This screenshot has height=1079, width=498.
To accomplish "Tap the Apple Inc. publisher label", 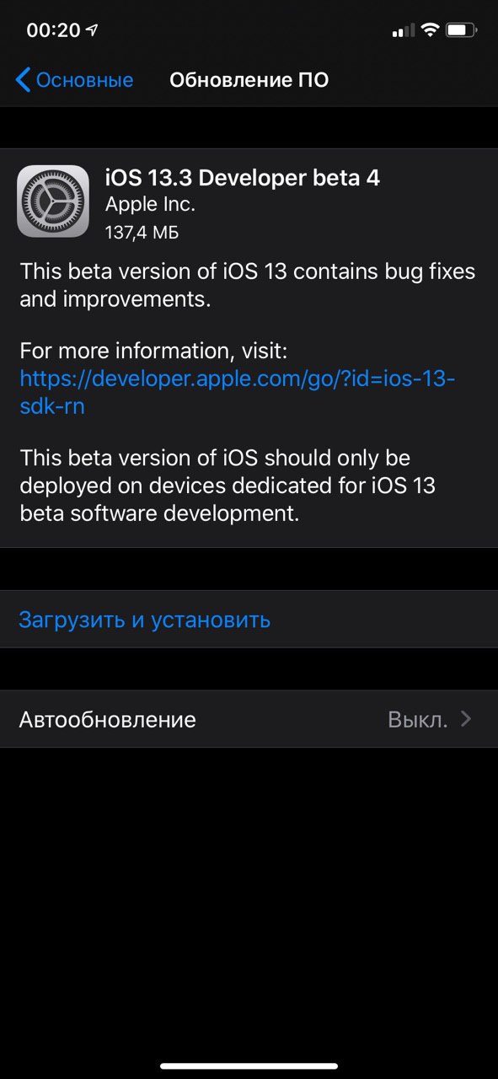I will [150, 205].
